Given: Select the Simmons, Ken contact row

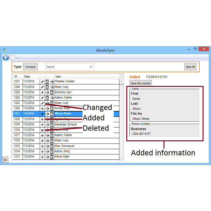Looking at the screenshot, I should 66,92.
